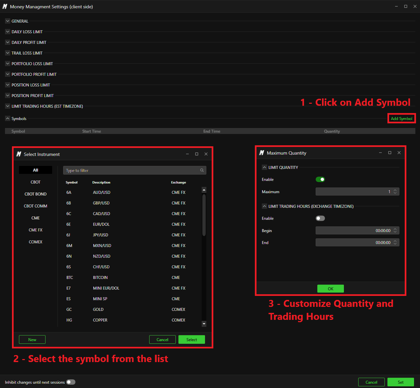This screenshot has width=420, height=388.
Task: Click instrument list scroll up arrow
Action: 204,190
